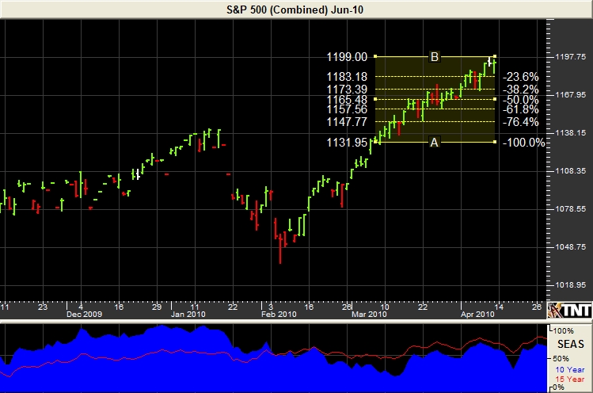Click the 1018.95 price axis value
Image resolution: width=593 pixels, height=393 pixels.
point(570,284)
